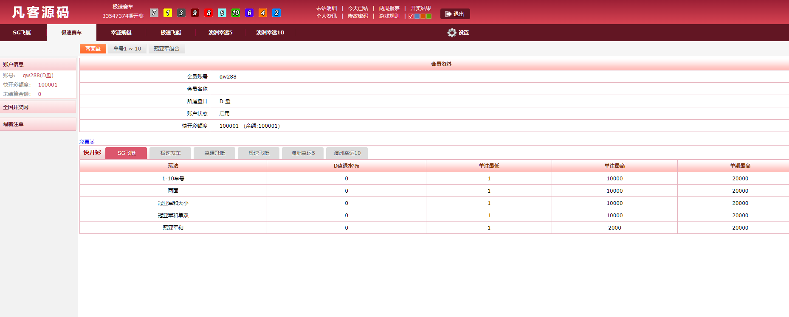Expand the 账户信息 sidebar panel
Image resolution: width=789 pixels, height=317 pixels.
tap(38, 65)
